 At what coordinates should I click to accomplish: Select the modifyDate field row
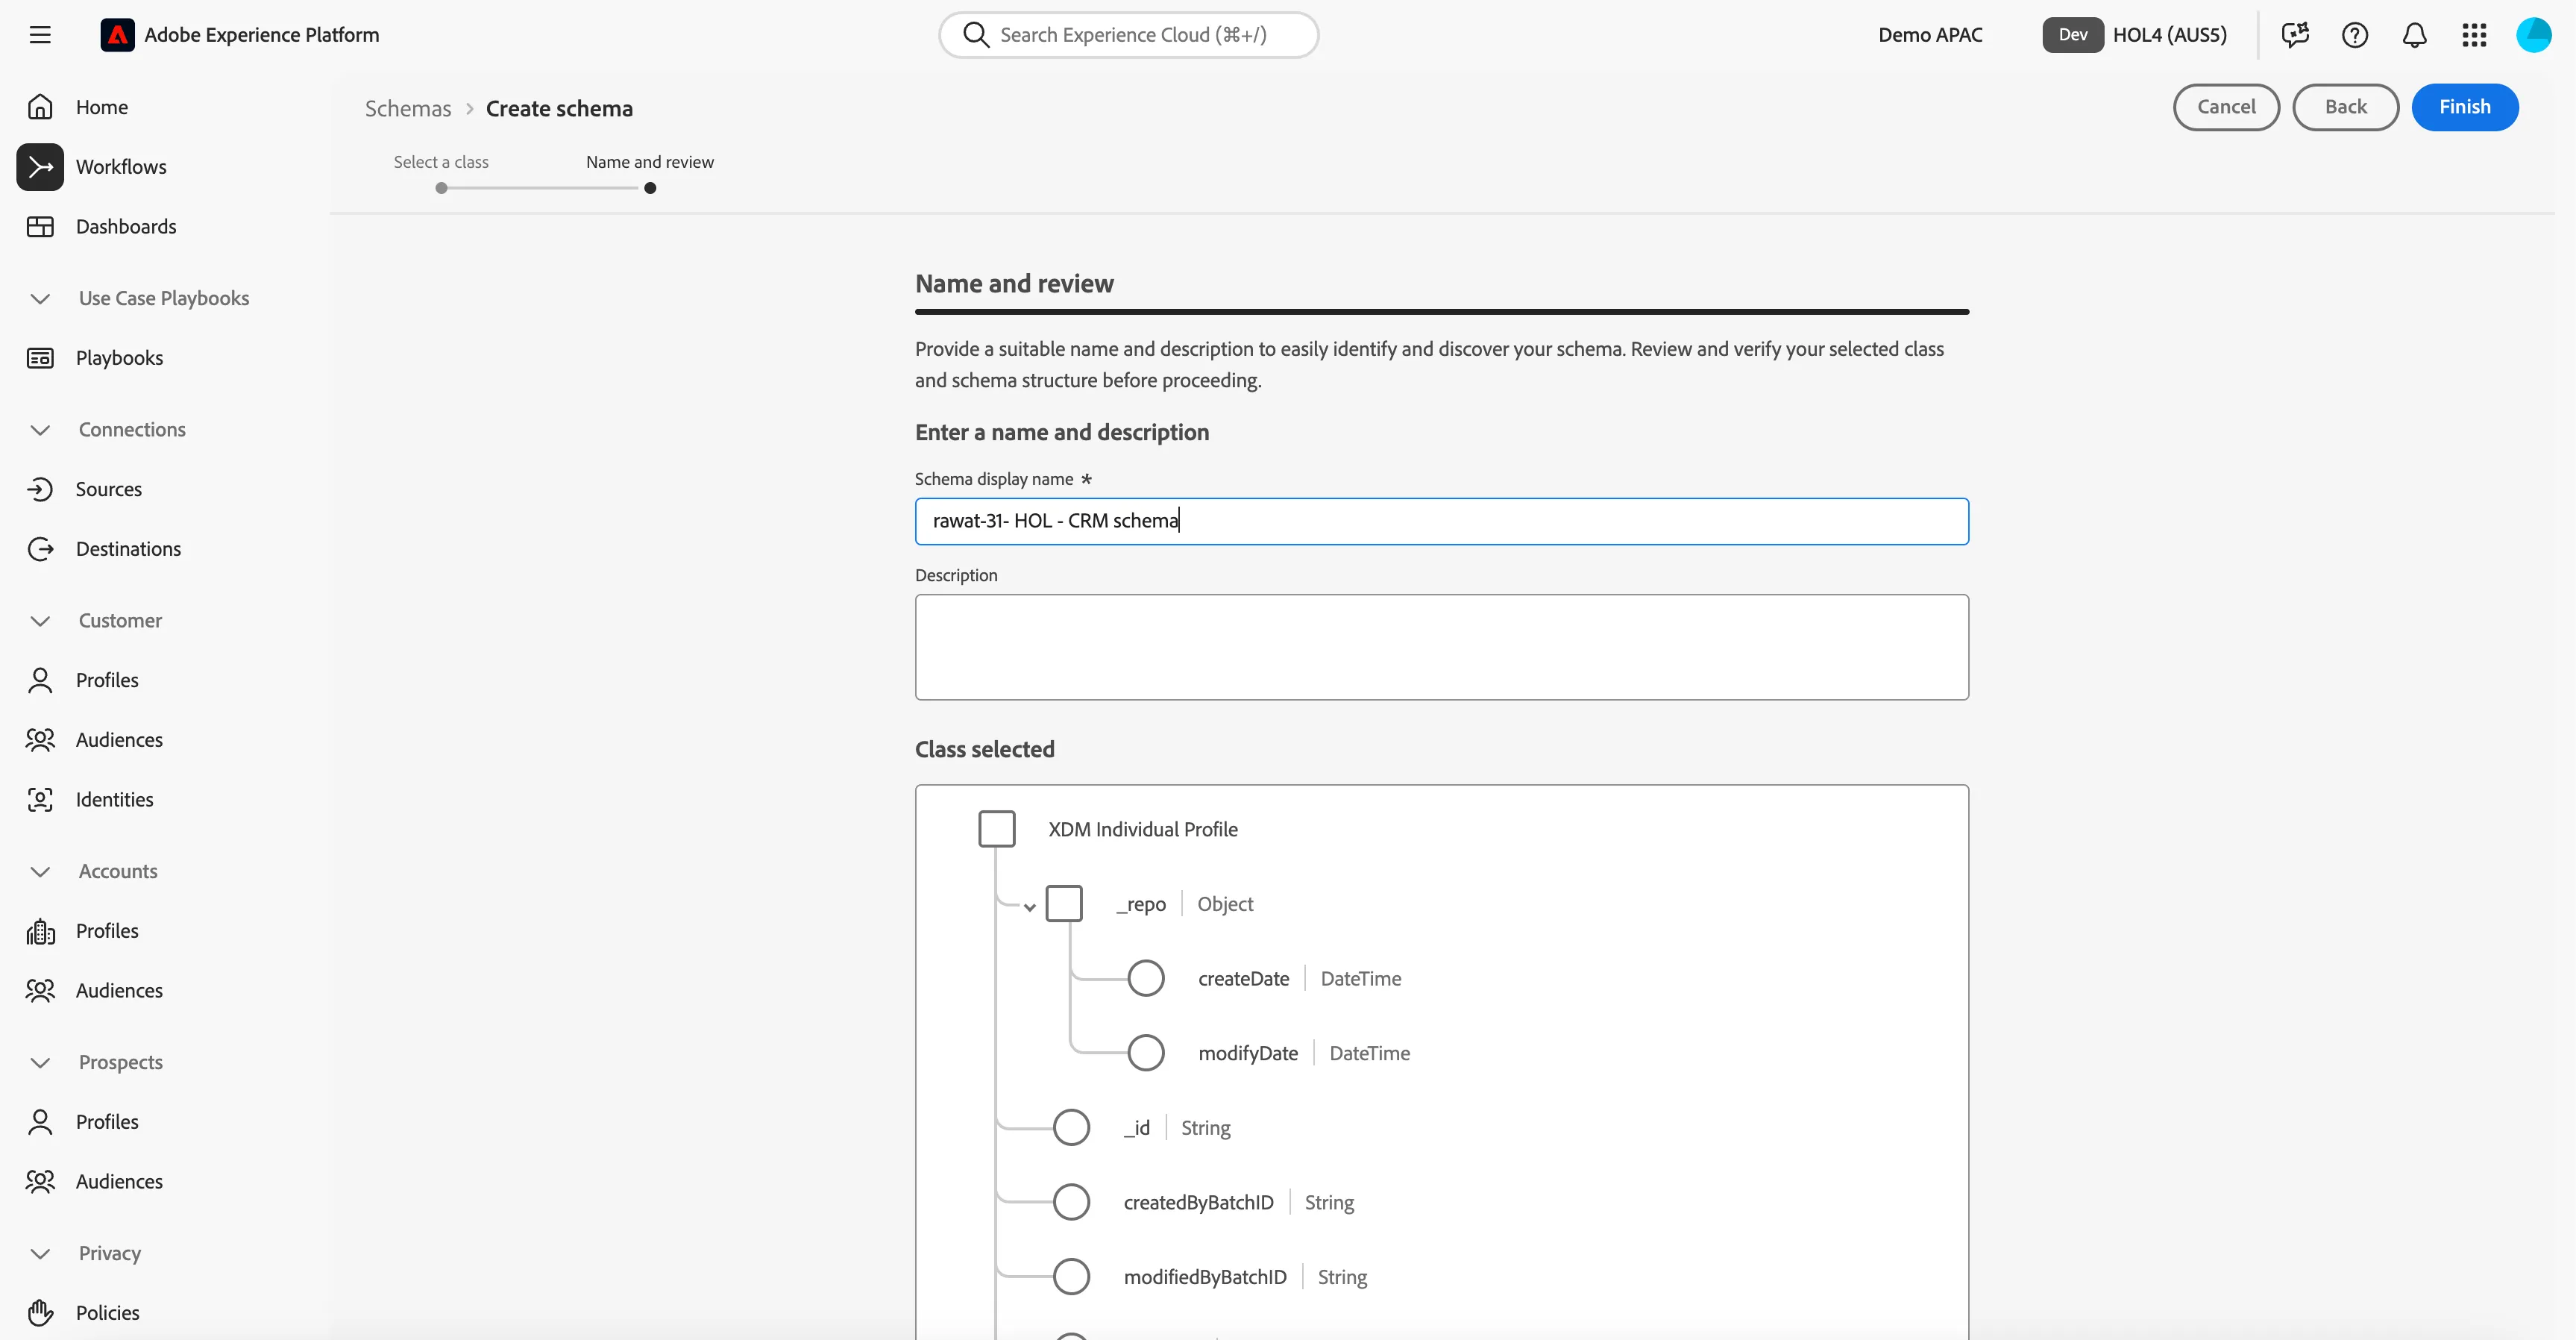1269,1053
